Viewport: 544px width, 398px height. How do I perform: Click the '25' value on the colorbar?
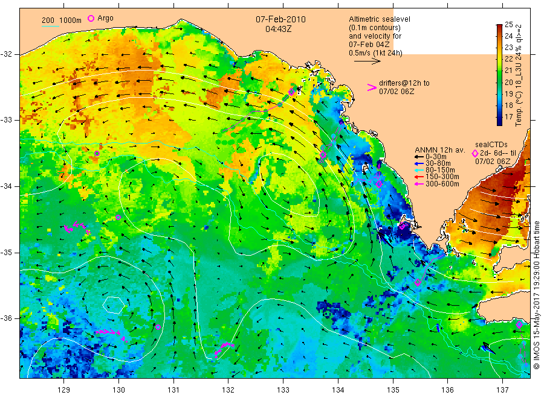tap(508, 24)
